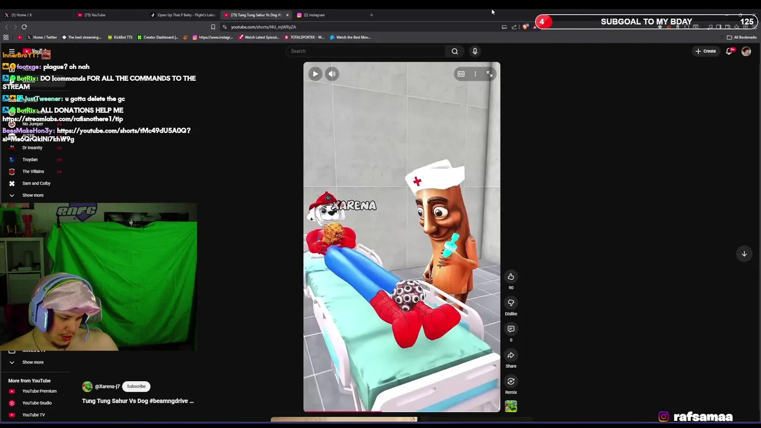
Task: Open the @Xarena-j7 channel link
Action: point(108,386)
